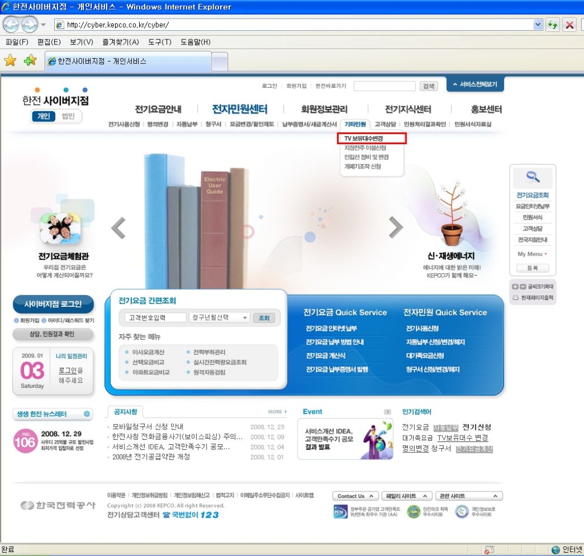Click the site search input field
The image size is (584, 556).
tap(384, 86)
